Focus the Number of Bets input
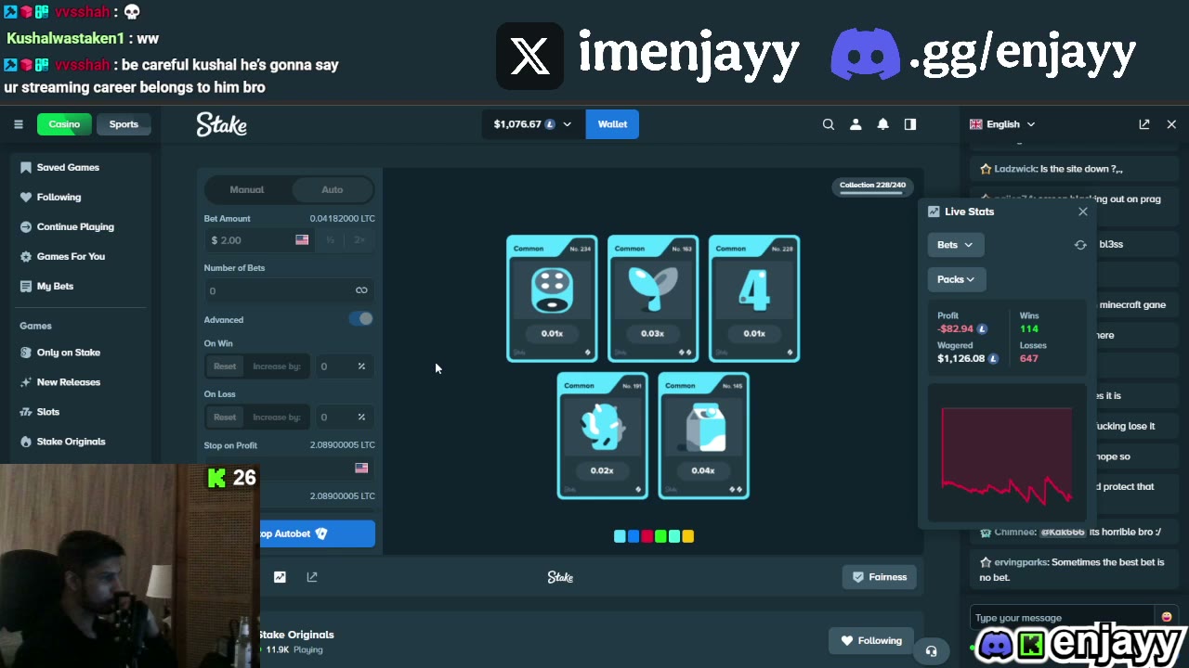Viewport: 1189px width, 668px height. 290,290
